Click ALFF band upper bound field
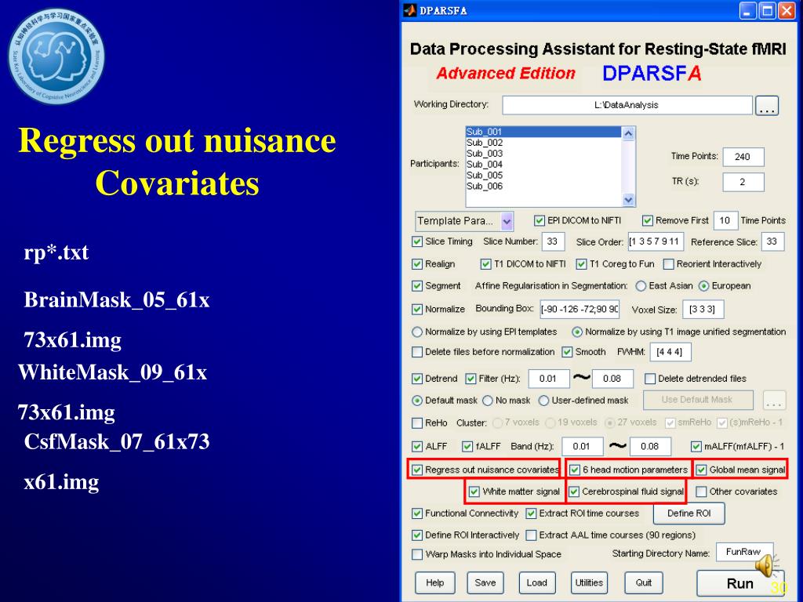Screen dimensions: 803x602 [650, 446]
